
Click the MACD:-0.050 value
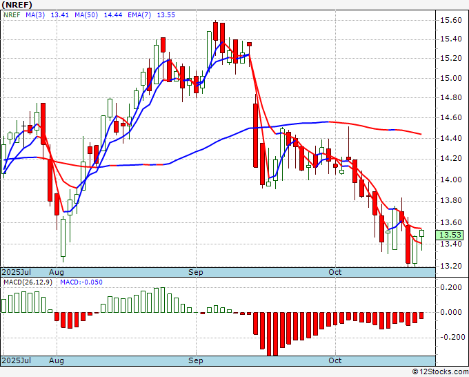81,282
